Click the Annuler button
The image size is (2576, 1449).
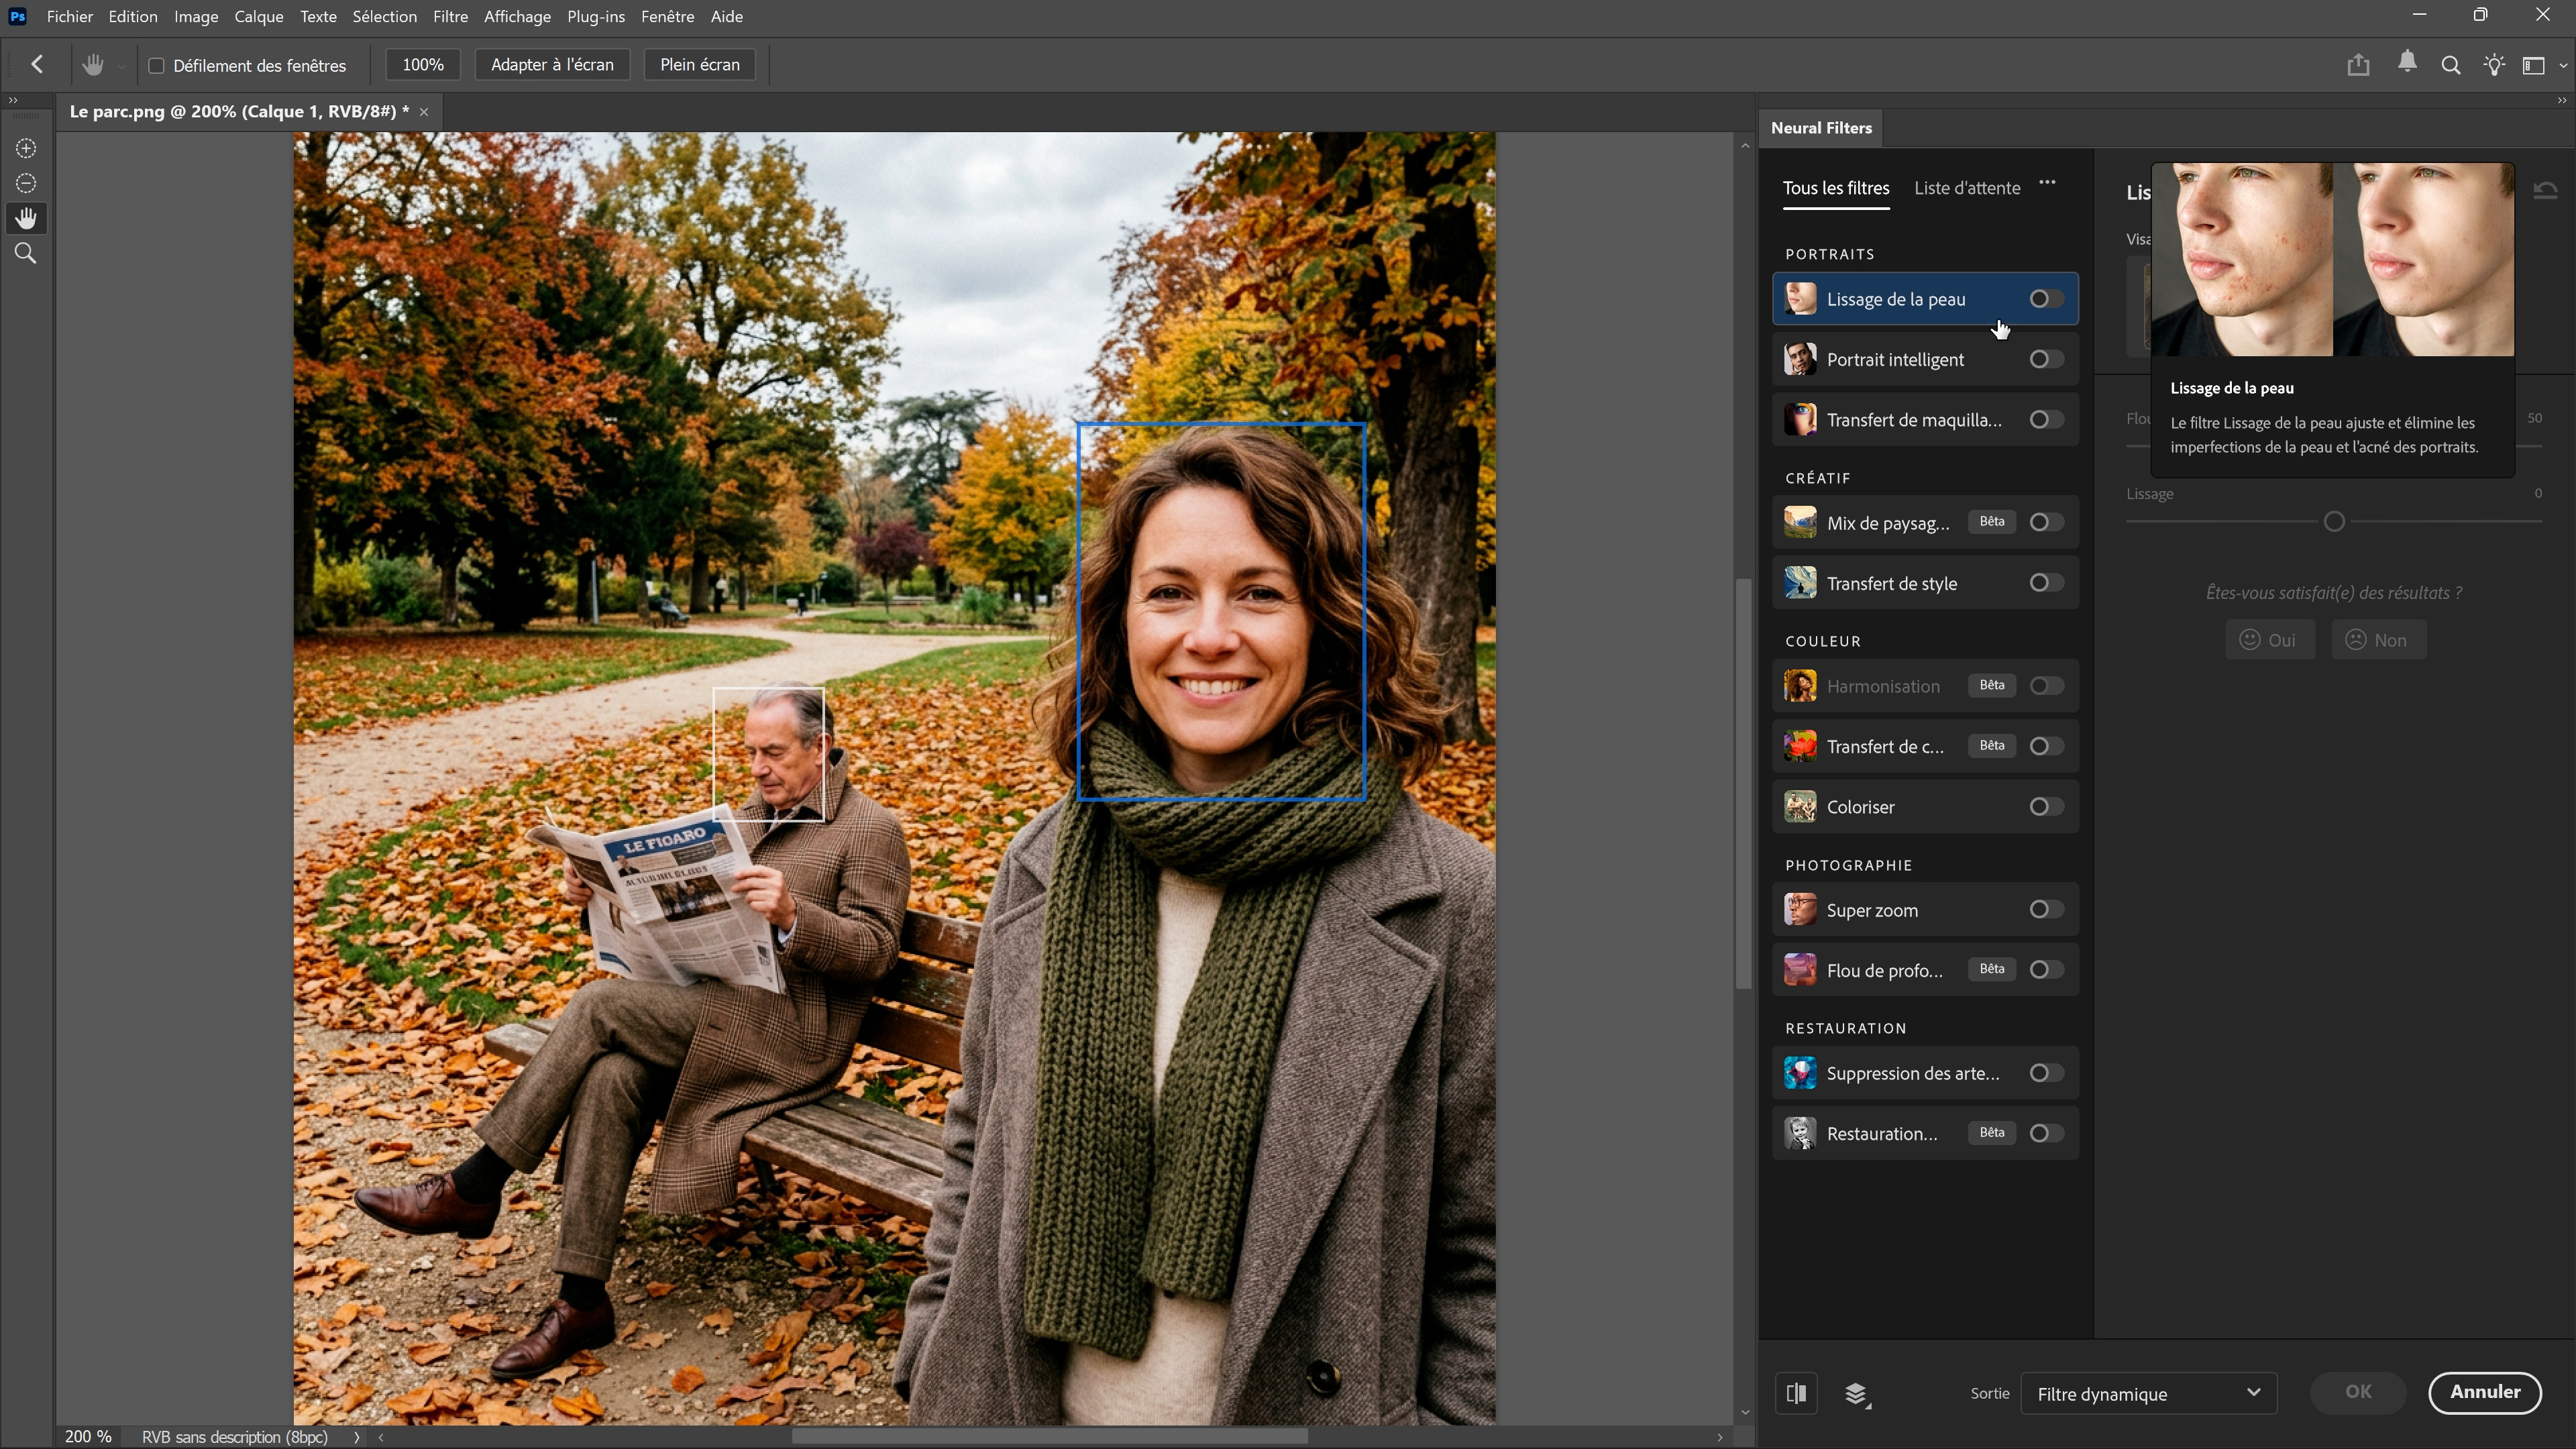click(x=2485, y=1393)
